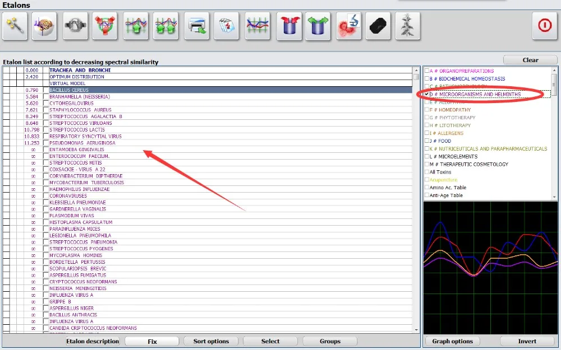
Task: Select MYCOBACTERIUM TUBERCULOSIS entry
Action: click(x=86, y=183)
